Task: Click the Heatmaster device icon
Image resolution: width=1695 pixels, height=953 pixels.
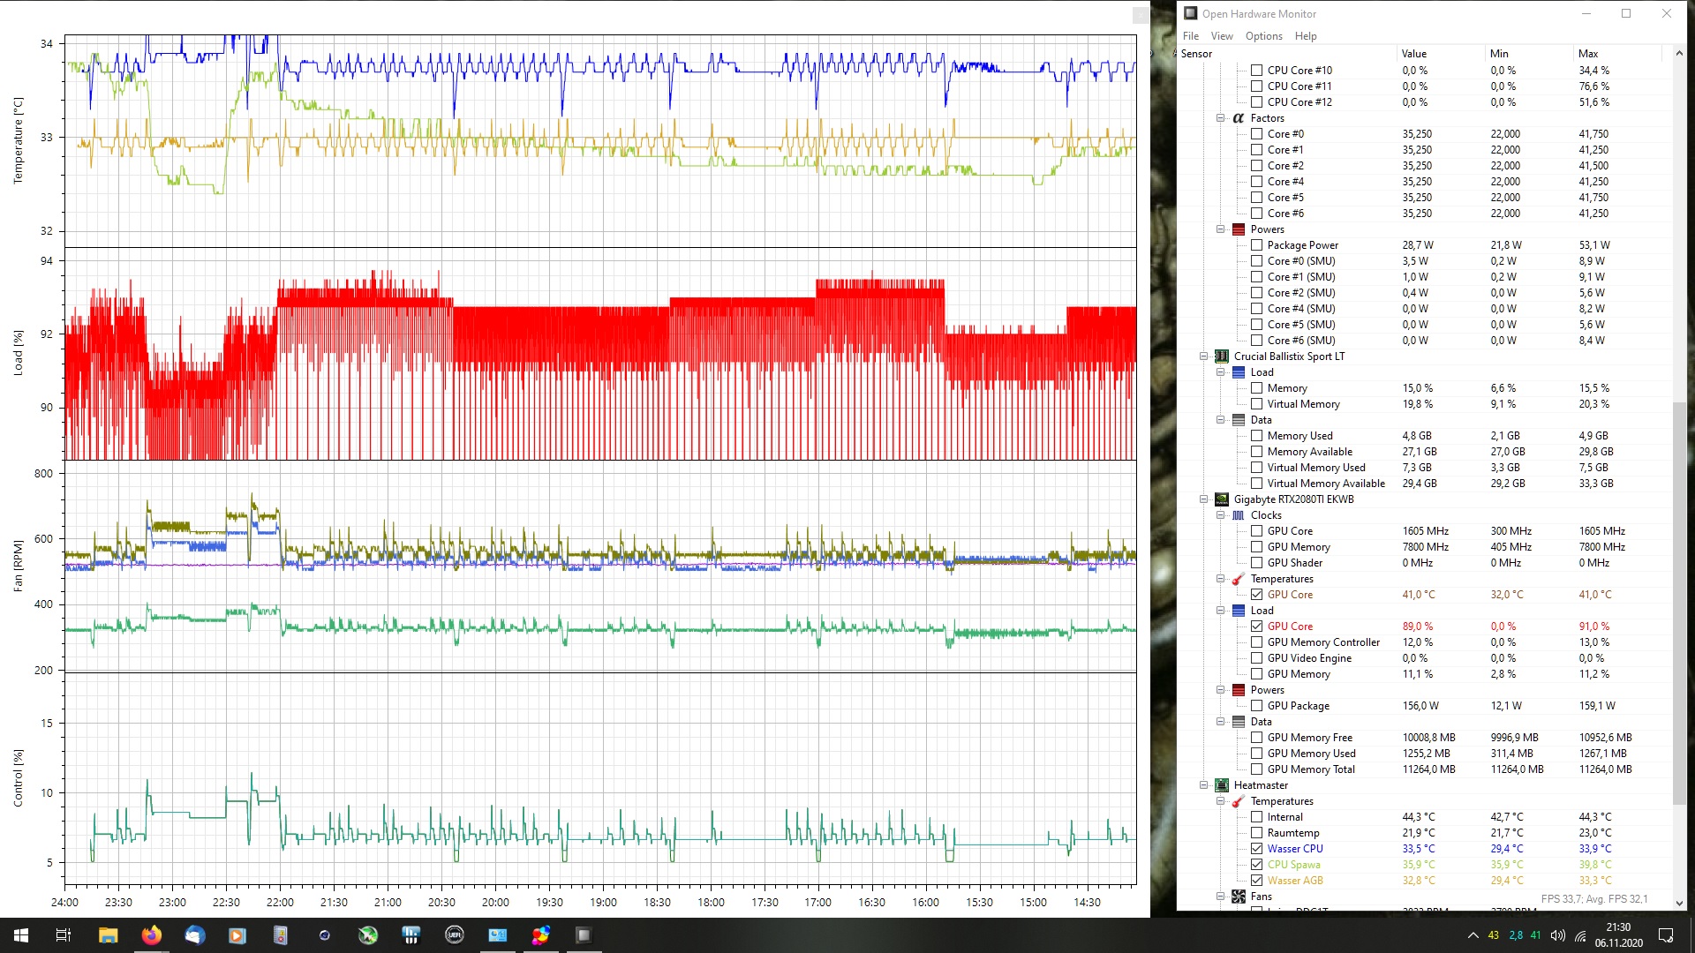Action: click(x=1222, y=785)
